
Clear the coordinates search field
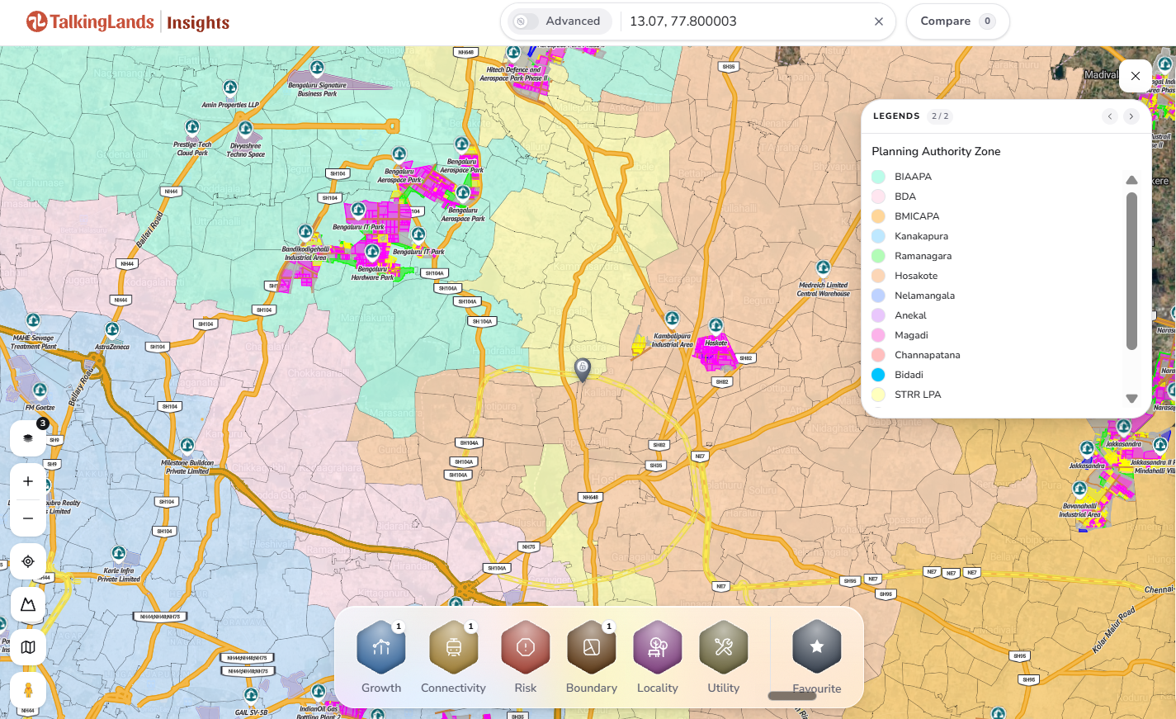879,21
